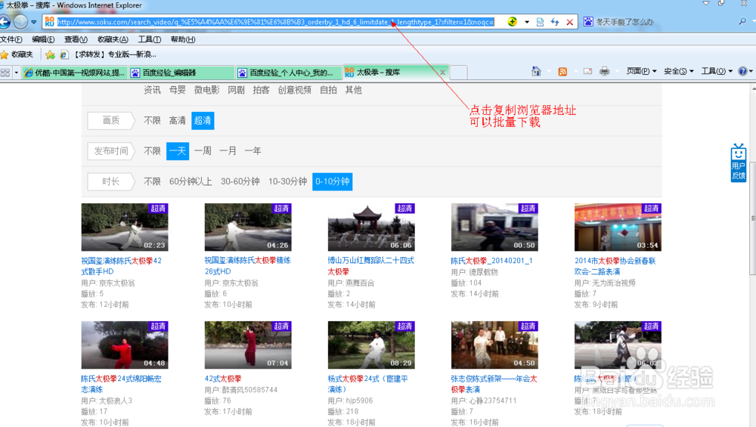Open the recent pages dropdown arrow
This screenshot has width=756, height=427.
pyautogui.click(x=33, y=22)
